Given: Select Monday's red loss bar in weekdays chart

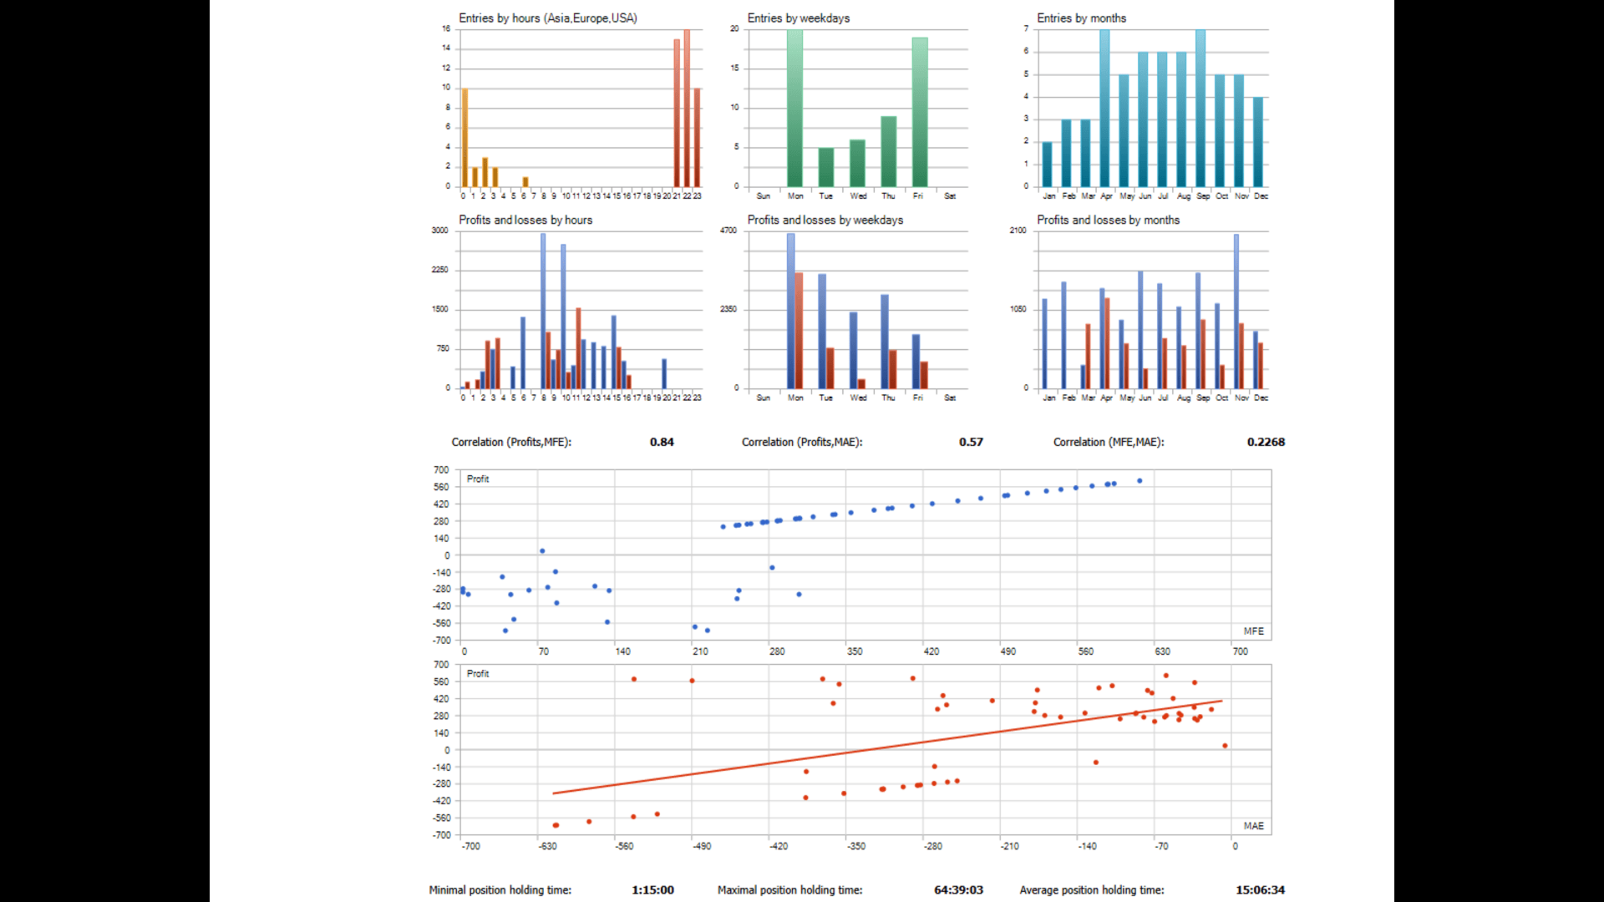Looking at the screenshot, I should coord(799,331).
